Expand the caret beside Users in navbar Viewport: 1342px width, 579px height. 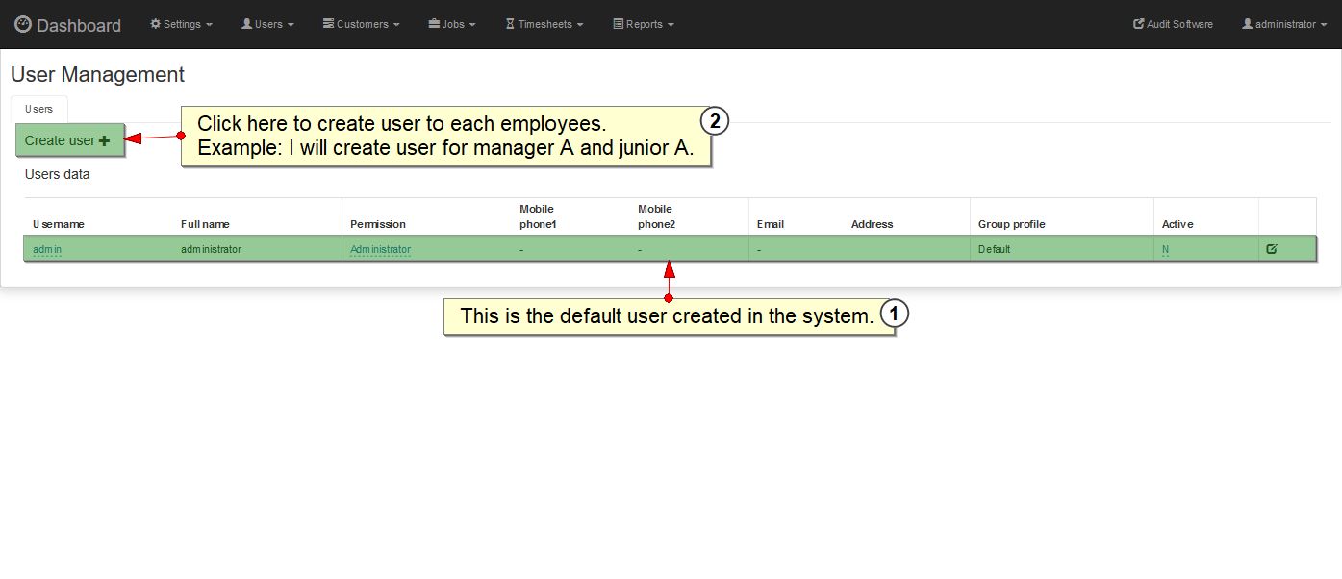(291, 25)
